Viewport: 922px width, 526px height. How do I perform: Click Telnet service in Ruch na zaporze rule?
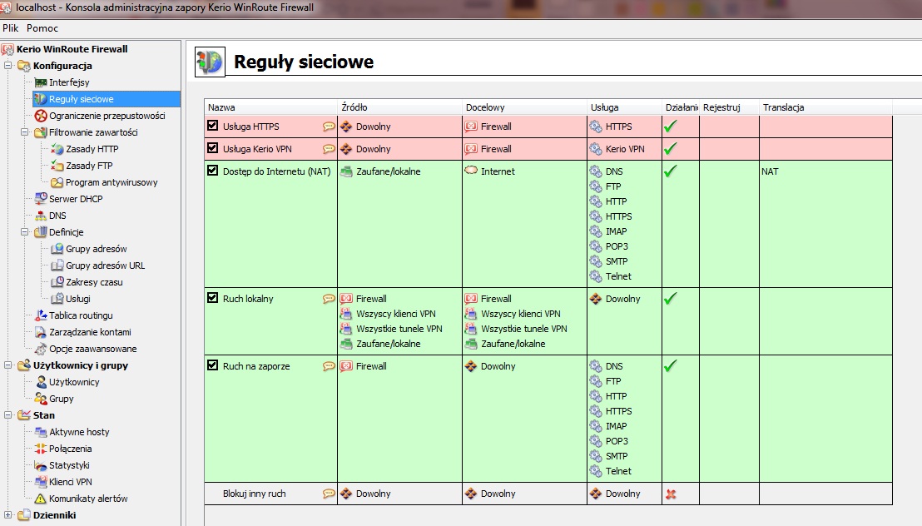(x=618, y=471)
